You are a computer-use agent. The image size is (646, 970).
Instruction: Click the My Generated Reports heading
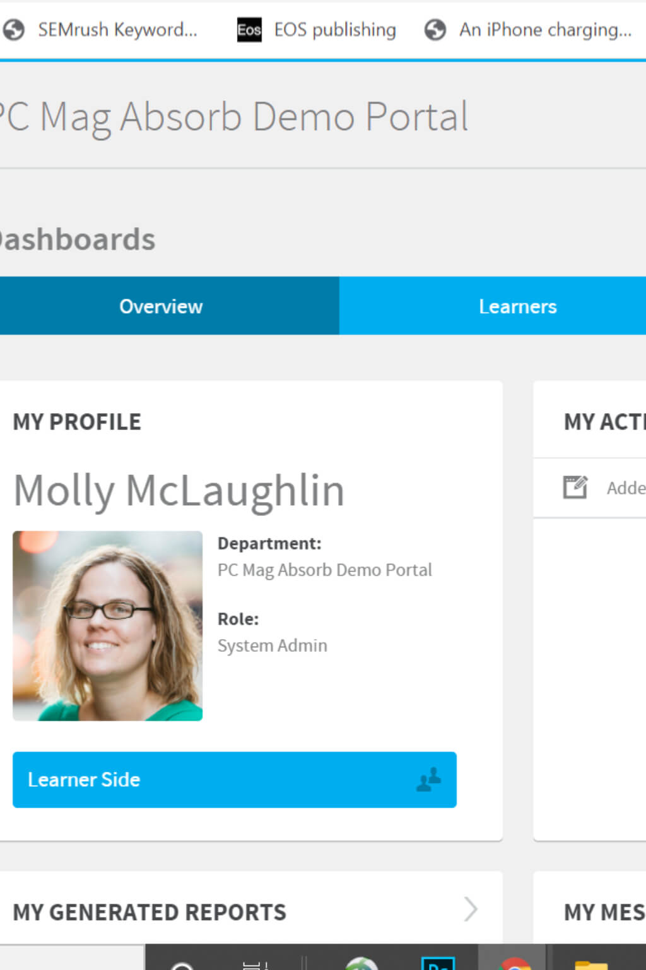point(150,912)
